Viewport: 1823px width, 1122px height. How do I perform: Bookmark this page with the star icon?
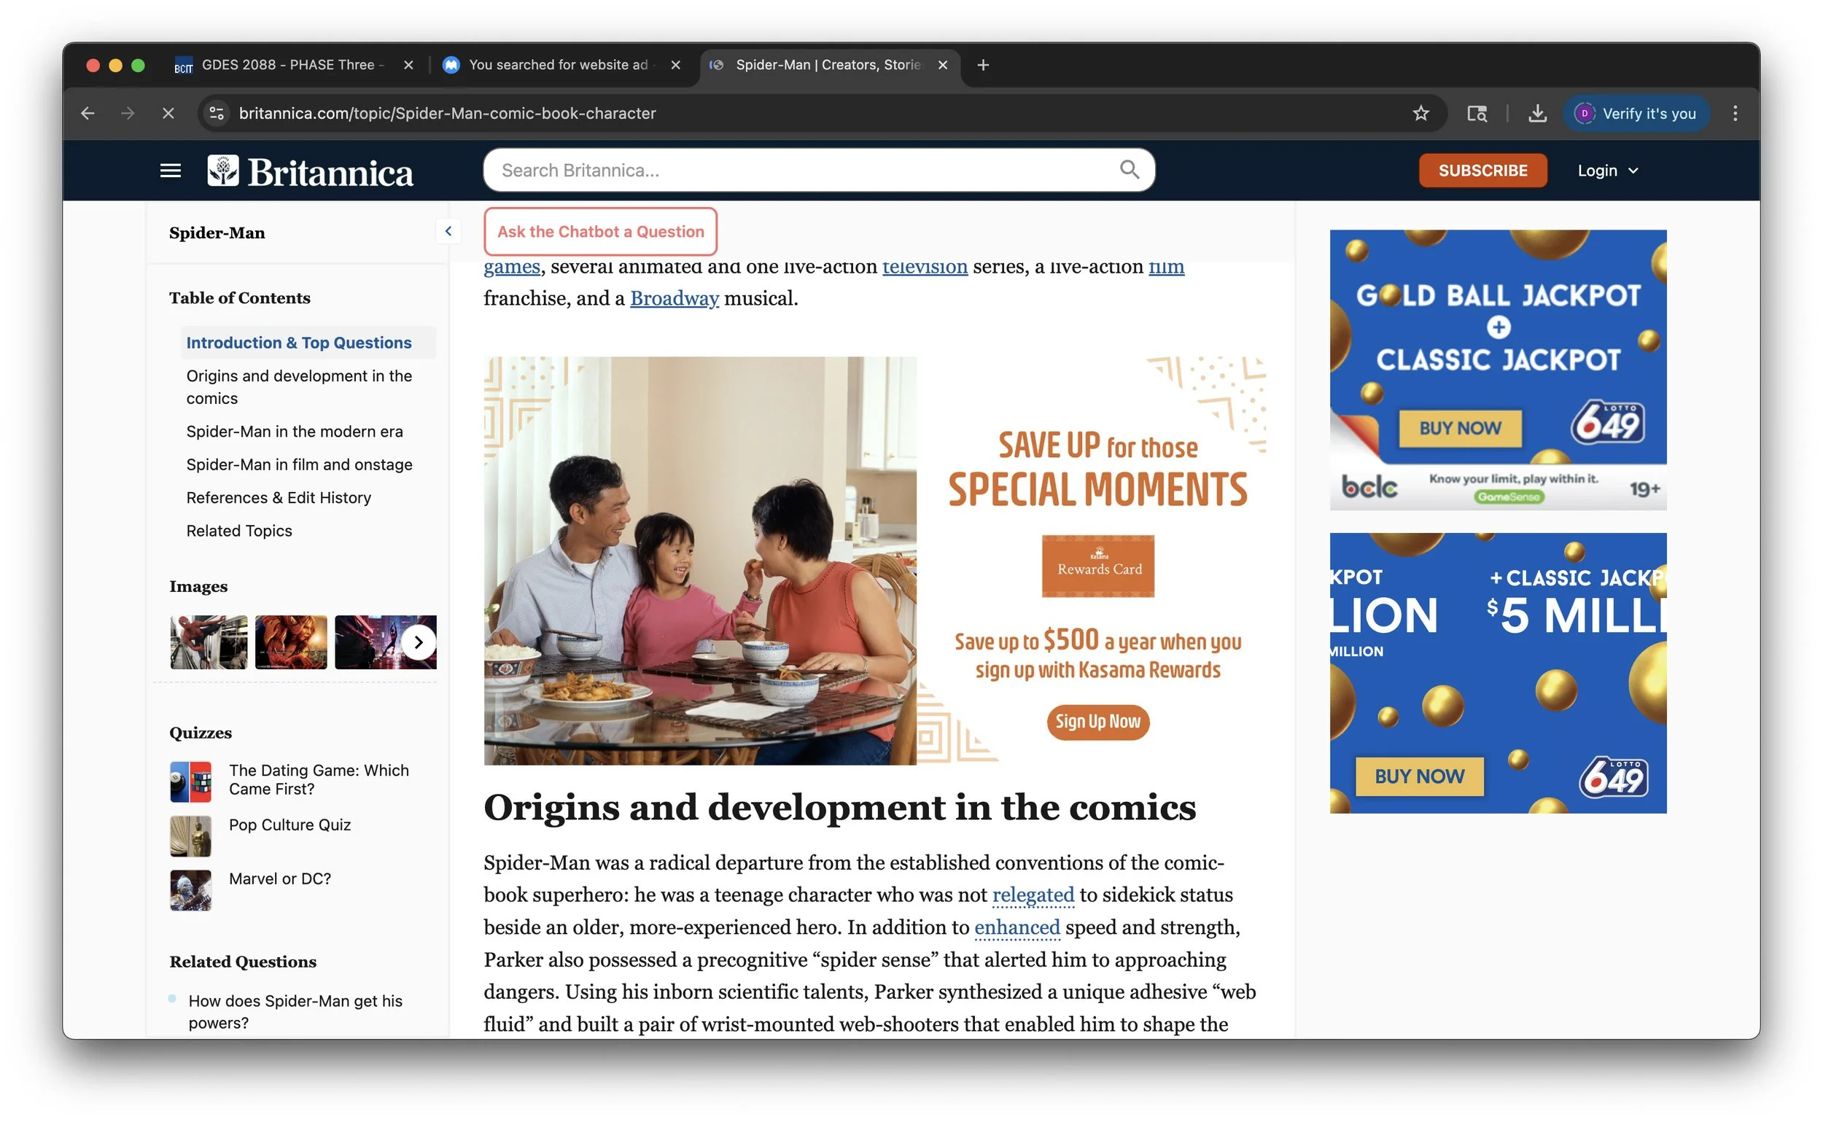tap(1420, 114)
